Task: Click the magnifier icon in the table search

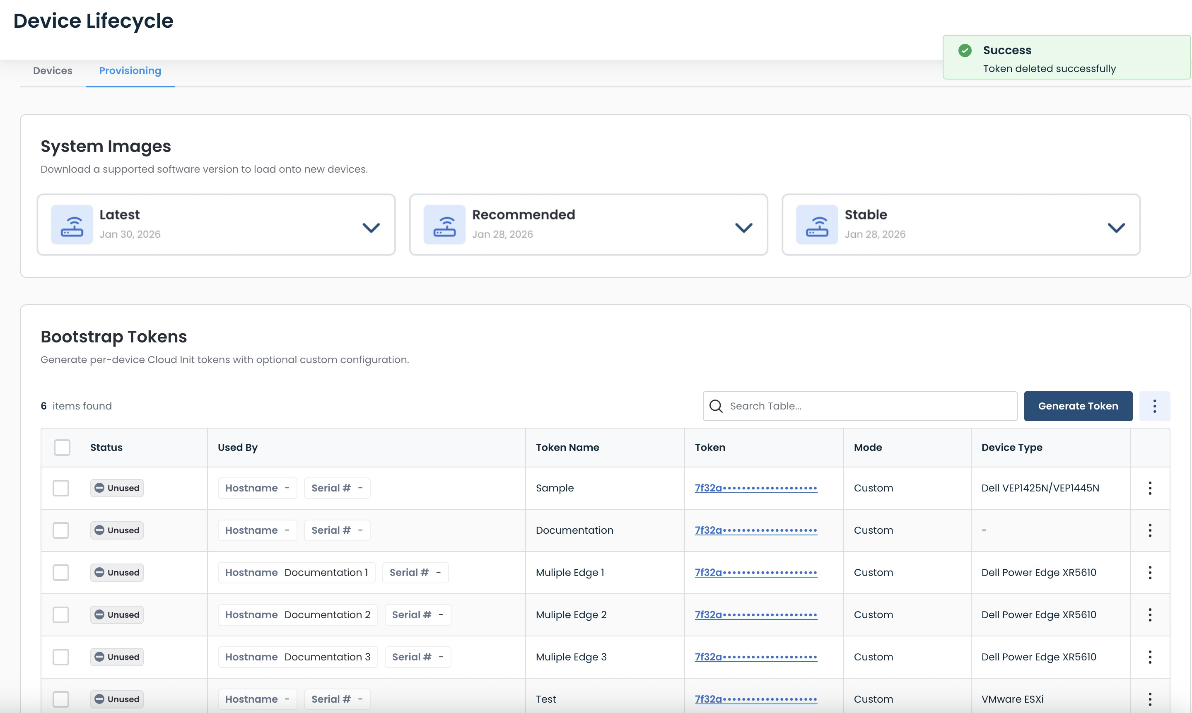Action: tap(716, 406)
